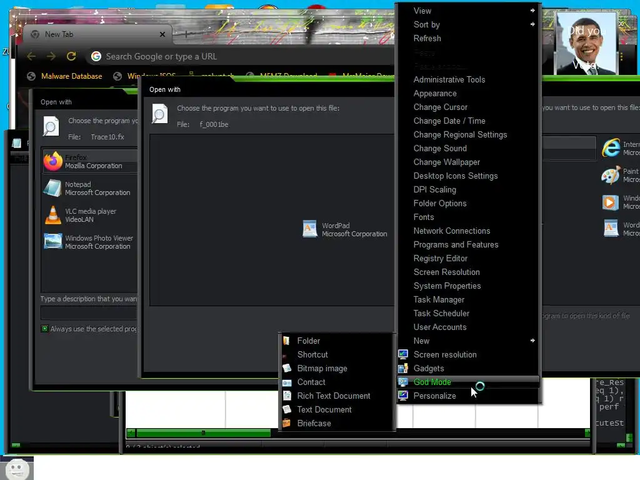Screen dimensions: 640x480
Task: Open Change Regional Settings
Action: pos(468,135)
